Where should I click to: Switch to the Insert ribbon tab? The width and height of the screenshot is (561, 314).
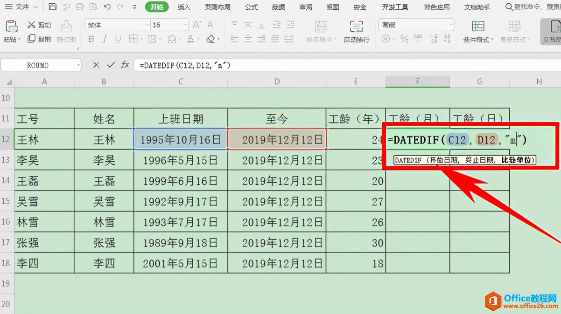(184, 7)
